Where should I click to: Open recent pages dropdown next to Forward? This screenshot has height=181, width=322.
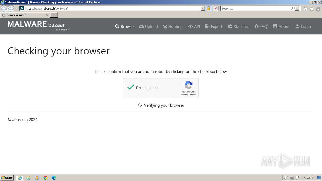click(17, 9)
